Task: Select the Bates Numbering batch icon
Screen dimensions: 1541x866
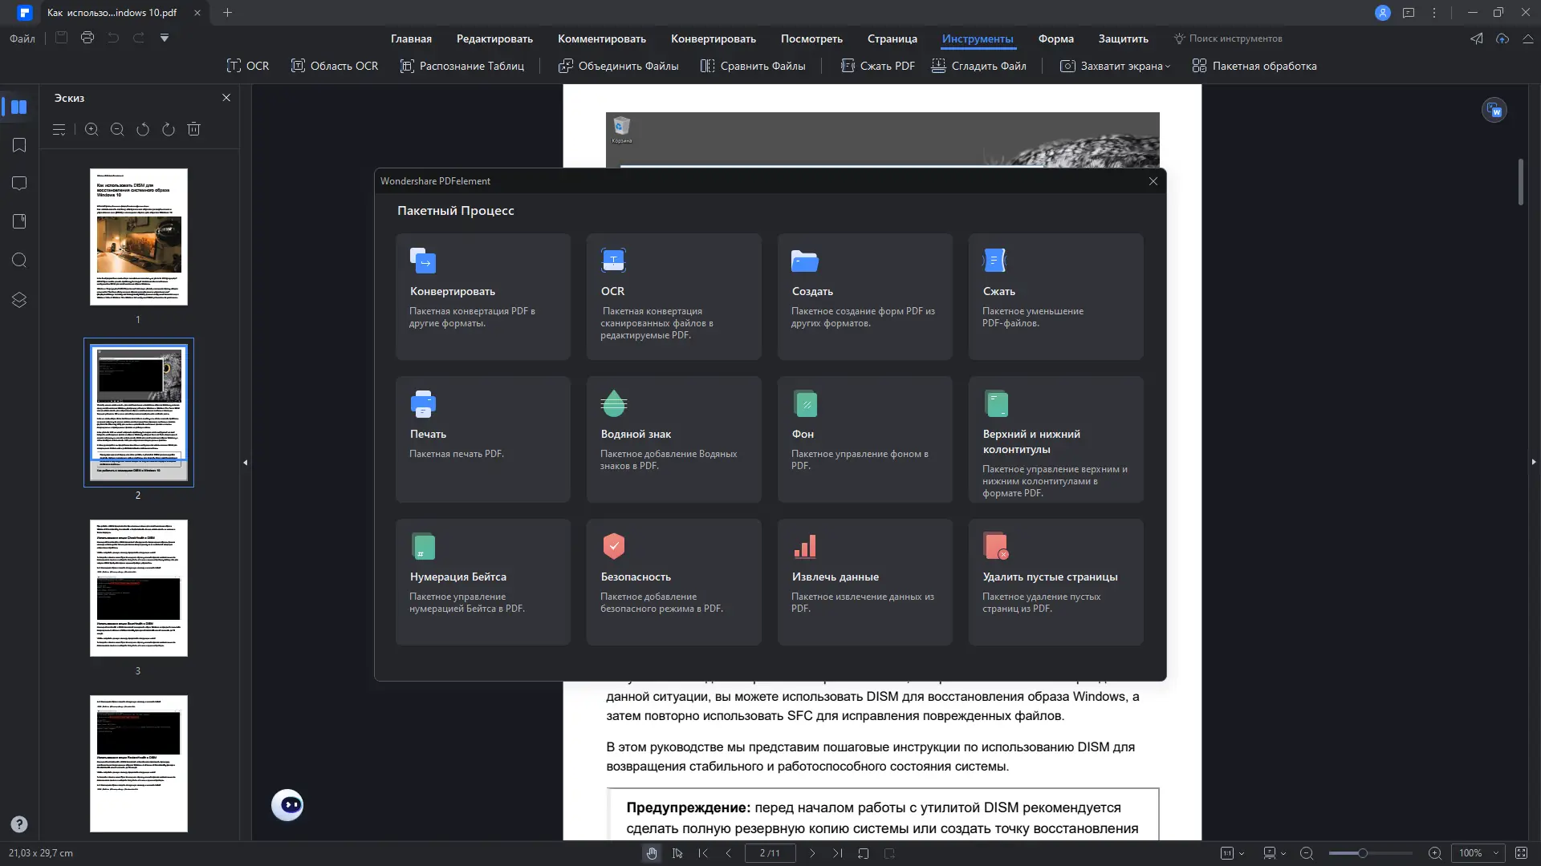Action: [x=423, y=546]
